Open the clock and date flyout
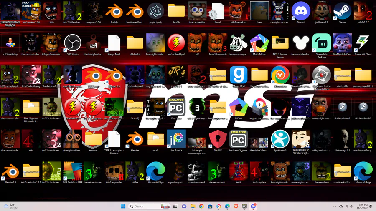Image resolution: width=376 pixels, height=211 pixels. click(x=362, y=206)
